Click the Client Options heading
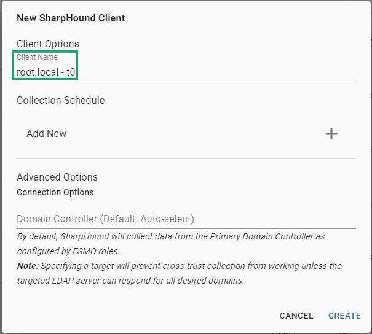 pos(48,44)
